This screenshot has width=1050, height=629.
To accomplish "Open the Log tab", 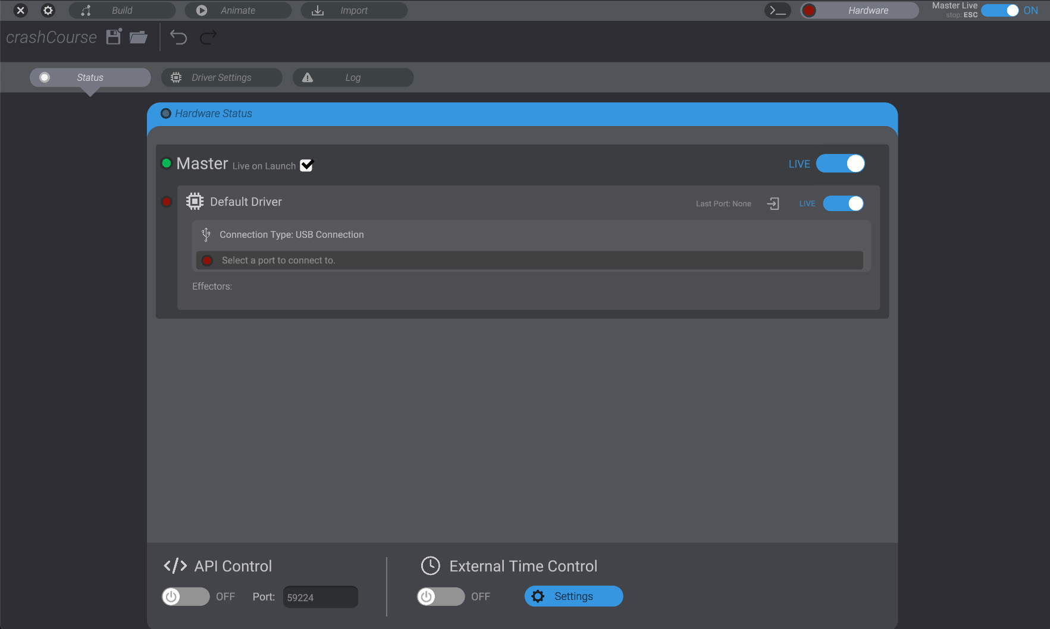I will coord(353,77).
